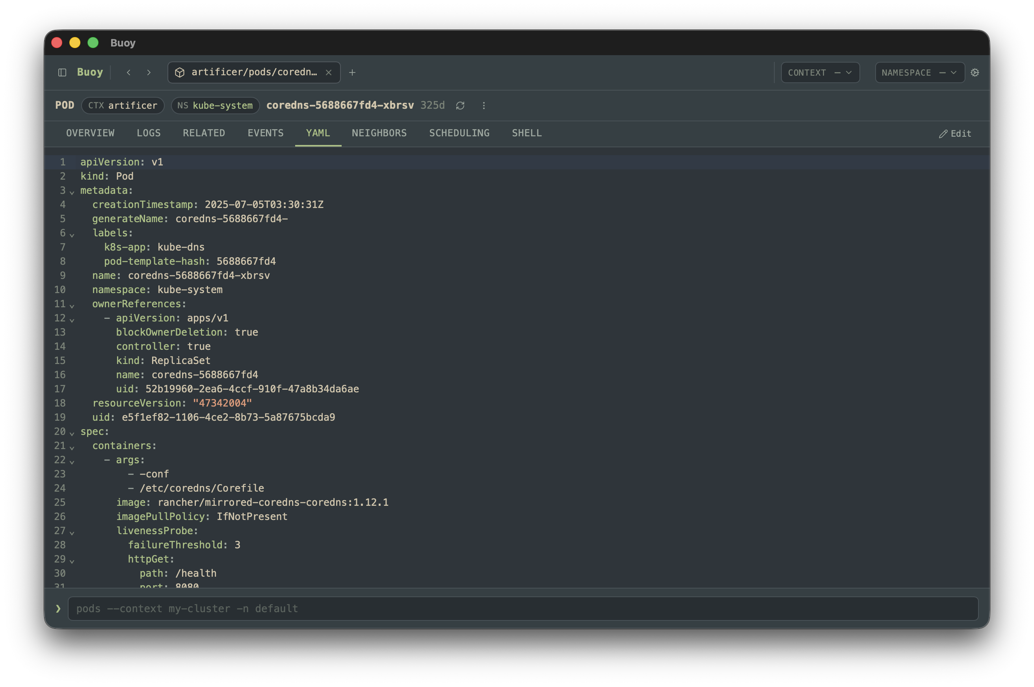Click the Edit pencil button
Image resolution: width=1034 pixels, height=687 pixels.
tap(955, 134)
